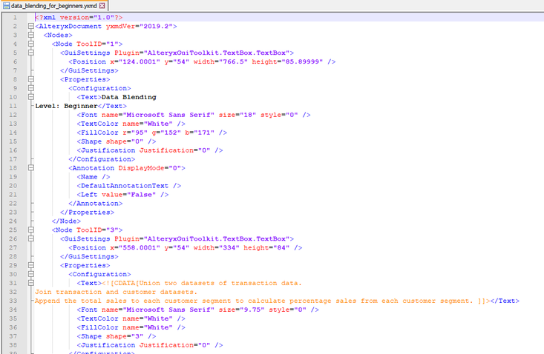The width and height of the screenshot is (544, 354).
Task: Click the CDATA text "Union two datasets of transaction data."
Action: pyautogui.click(x=220, y=283)
